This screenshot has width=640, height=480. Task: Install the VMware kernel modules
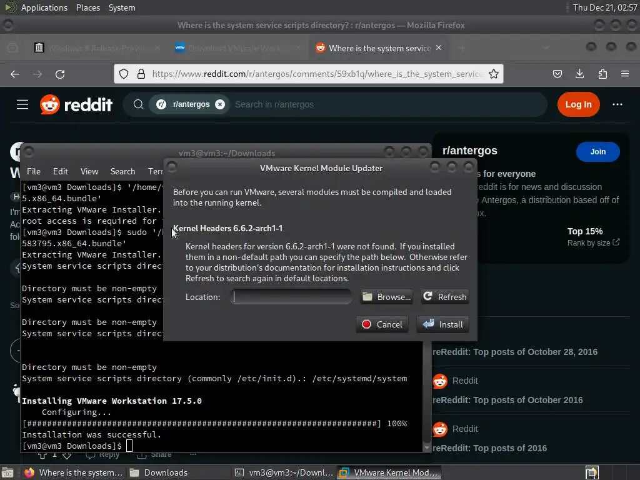coord(443,324)
